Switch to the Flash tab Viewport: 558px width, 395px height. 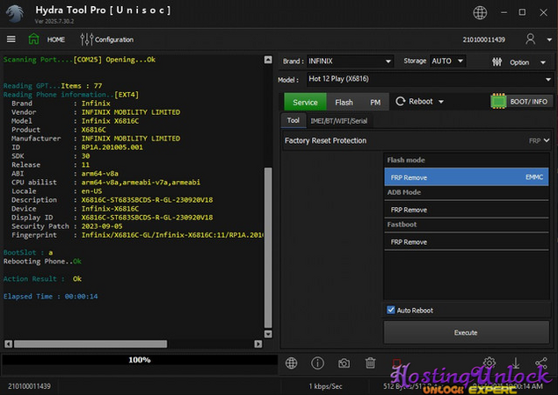point(344,103)
